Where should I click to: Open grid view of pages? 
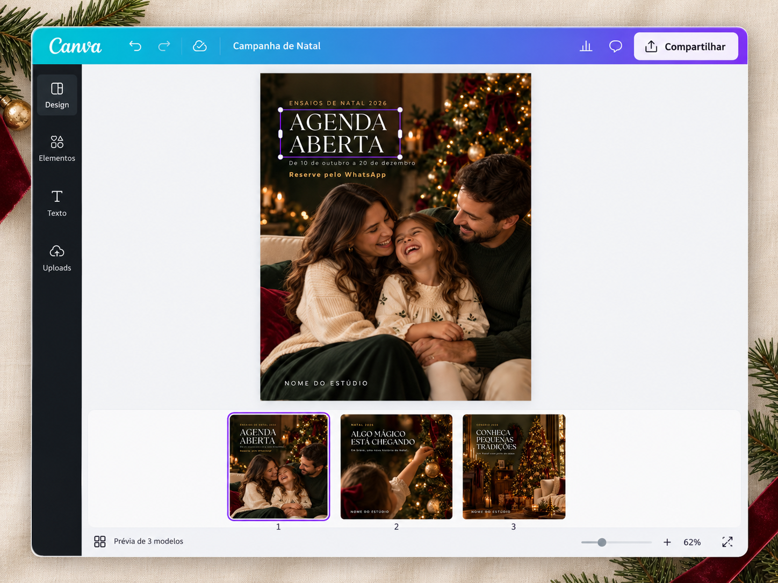point(100,542)
